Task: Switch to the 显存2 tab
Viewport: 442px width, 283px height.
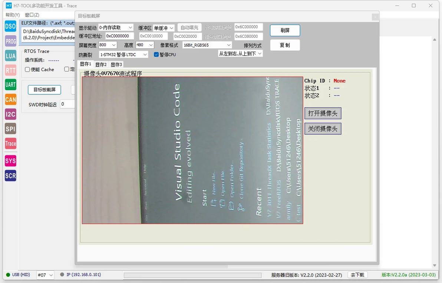Action: [100, 64]
